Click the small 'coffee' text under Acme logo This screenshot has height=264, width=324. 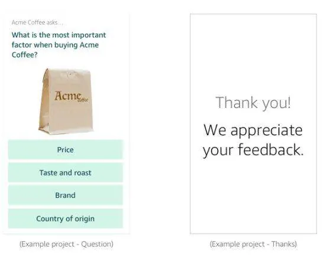point(83,100)
